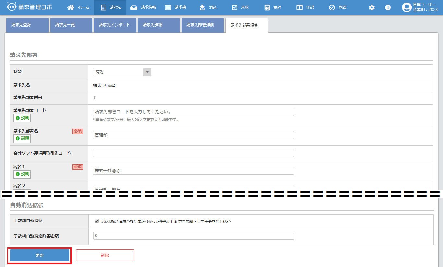Click the 請求先部署コード input field

(x=193, y=112)
